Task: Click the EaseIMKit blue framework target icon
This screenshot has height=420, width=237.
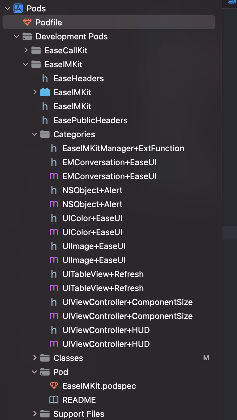Action: pos(45,92)
